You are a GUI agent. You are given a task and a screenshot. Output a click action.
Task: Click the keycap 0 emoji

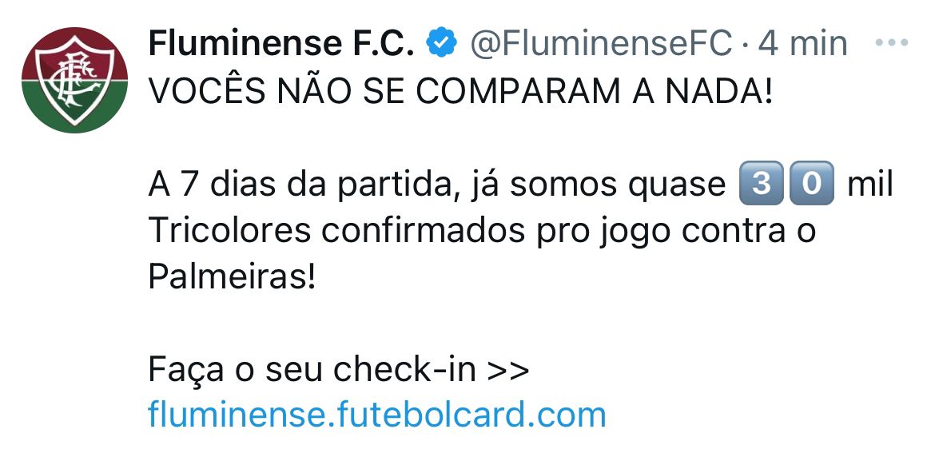(x=812, y=183)
